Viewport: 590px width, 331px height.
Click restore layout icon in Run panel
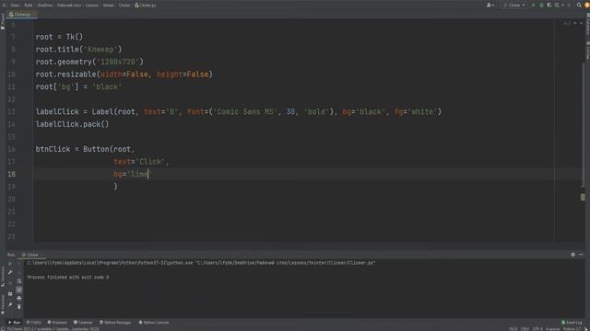point(10,294)
